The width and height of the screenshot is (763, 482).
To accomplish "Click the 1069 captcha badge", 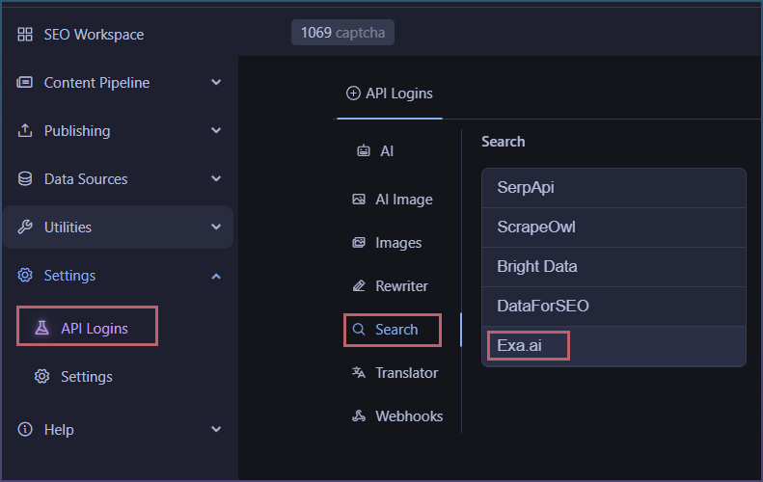I will click(x=342, y=33).
